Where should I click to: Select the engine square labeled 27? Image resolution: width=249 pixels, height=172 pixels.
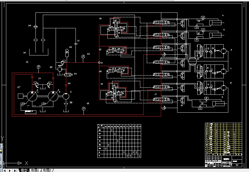(x=21, y=96)
